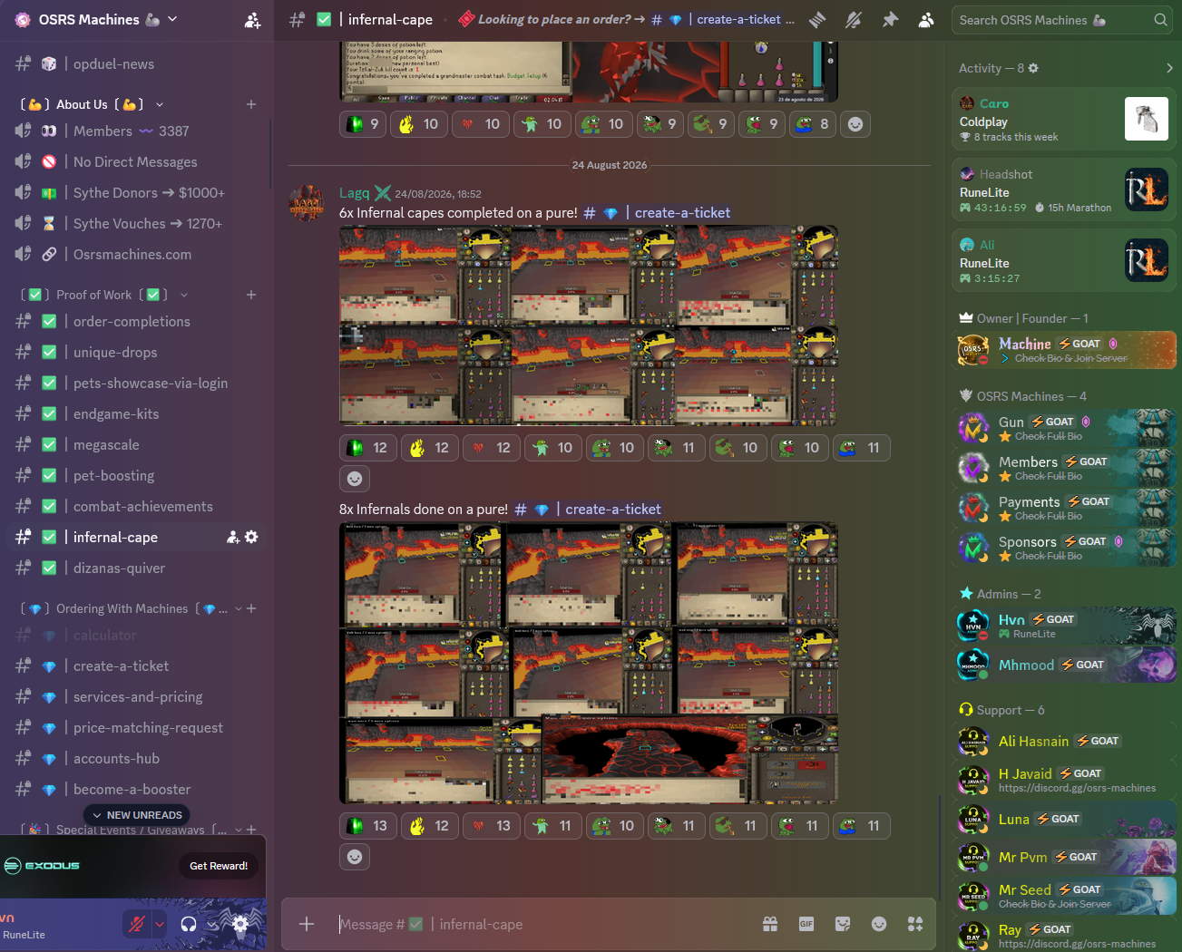Open user settings gear in the user panel
Image resolution: width=1182 pixels, height=952 pixels.
tap(240, 924)
